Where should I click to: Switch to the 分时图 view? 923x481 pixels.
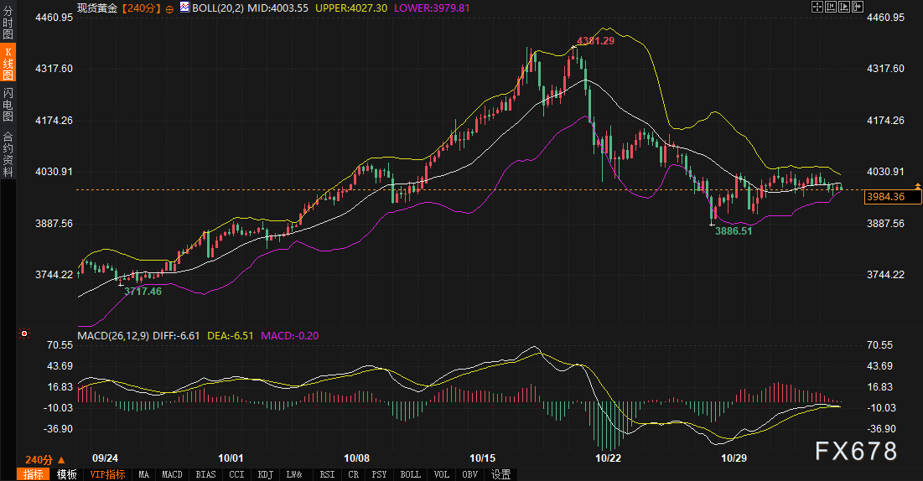pyautogui.click(x=8, y=23)
